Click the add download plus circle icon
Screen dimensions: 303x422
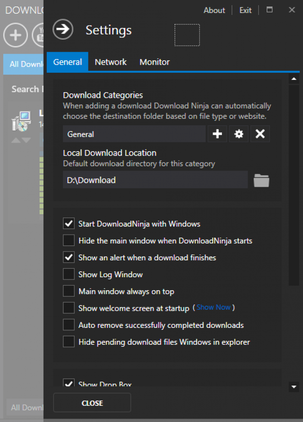click(15, 35)
